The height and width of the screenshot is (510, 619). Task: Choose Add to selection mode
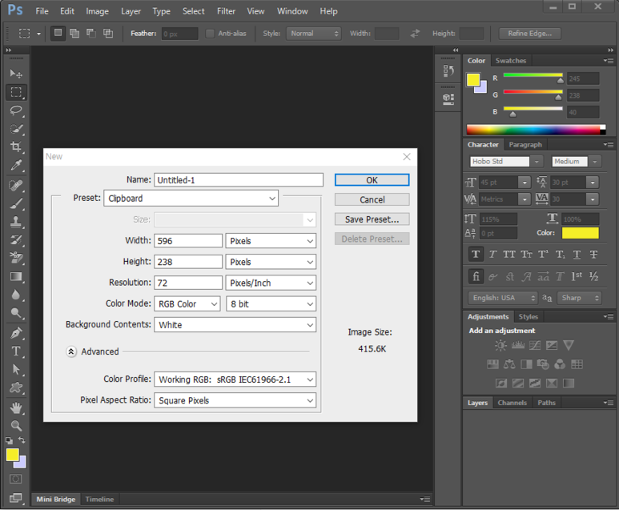pos(74,33)
